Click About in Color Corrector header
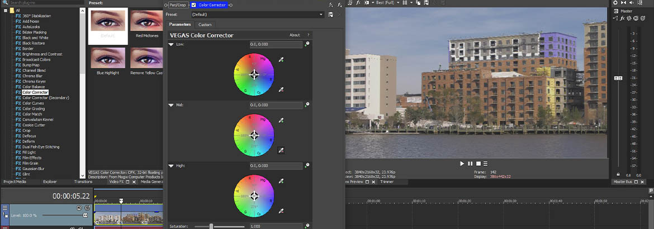654x229 pixels. point(295,35)
